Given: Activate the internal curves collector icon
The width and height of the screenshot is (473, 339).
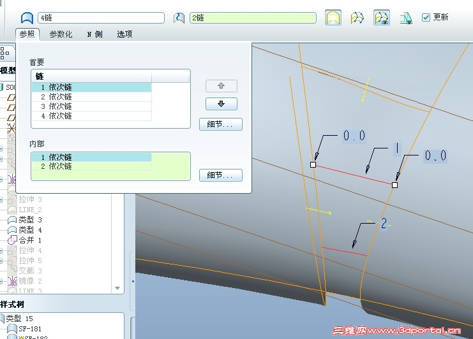Looking at the screenshot, I should 179,18.
